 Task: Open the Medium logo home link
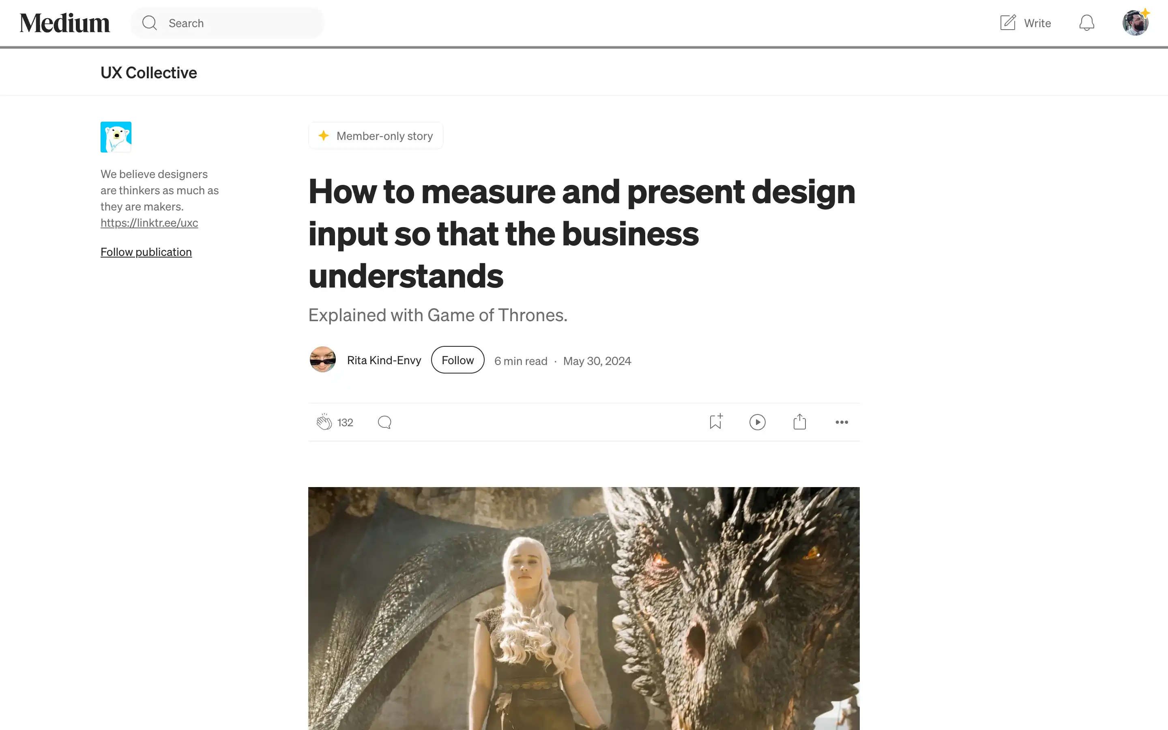click(64, 23)
